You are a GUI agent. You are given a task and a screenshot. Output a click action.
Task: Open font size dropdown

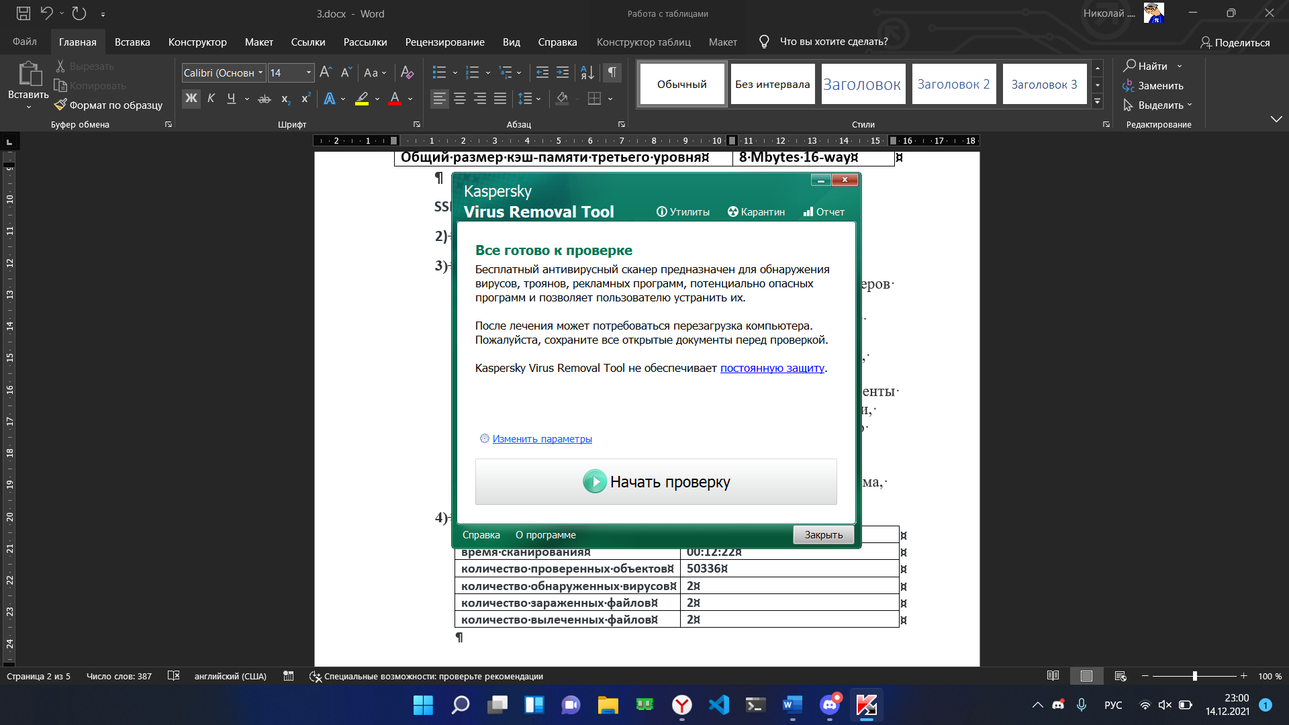click(x=309, y=72)
